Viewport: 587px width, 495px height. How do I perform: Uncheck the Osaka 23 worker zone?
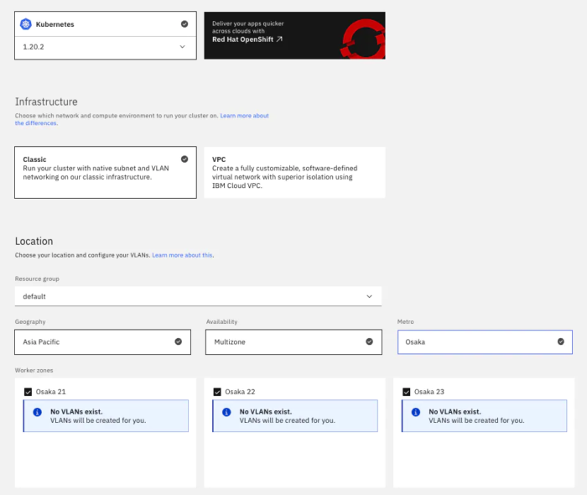[x=407, y=392]
